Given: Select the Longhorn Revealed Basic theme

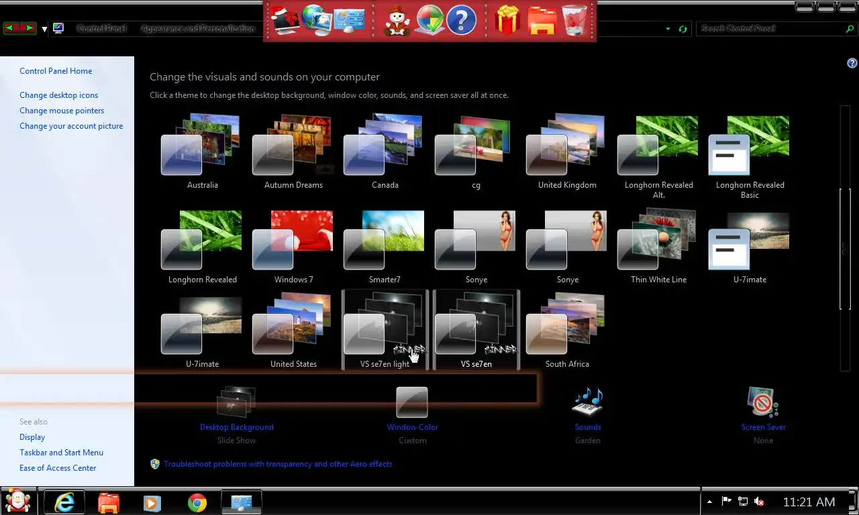Looking at the screenshot, I should (750, 156).
